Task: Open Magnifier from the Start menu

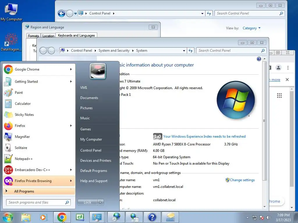Action: [39, 137]
